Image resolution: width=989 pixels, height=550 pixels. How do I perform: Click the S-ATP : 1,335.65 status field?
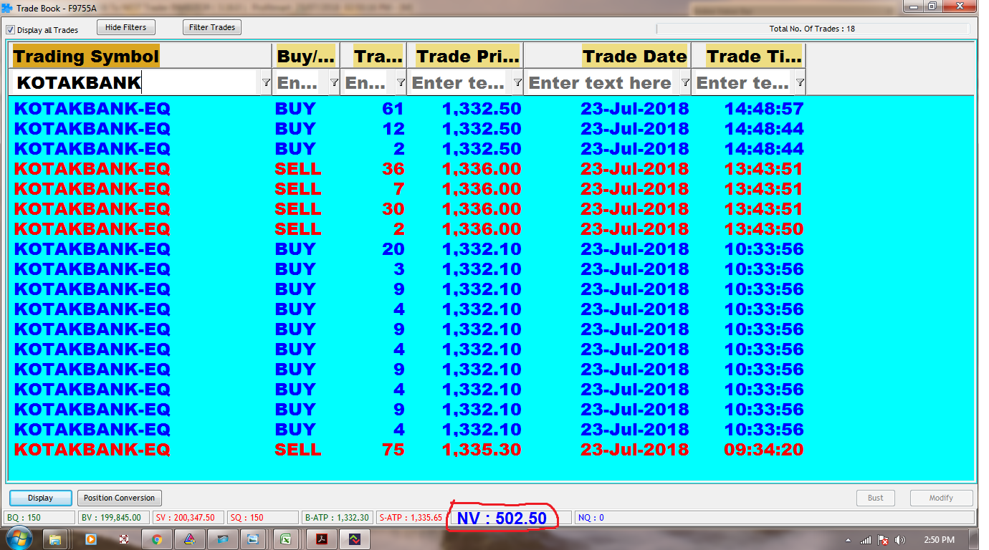click(x=411, y=518)
